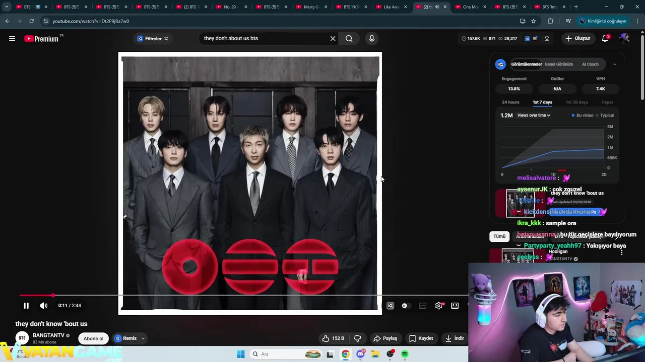
Task: Click the Paylaş share button
Action: coord(385,338)
